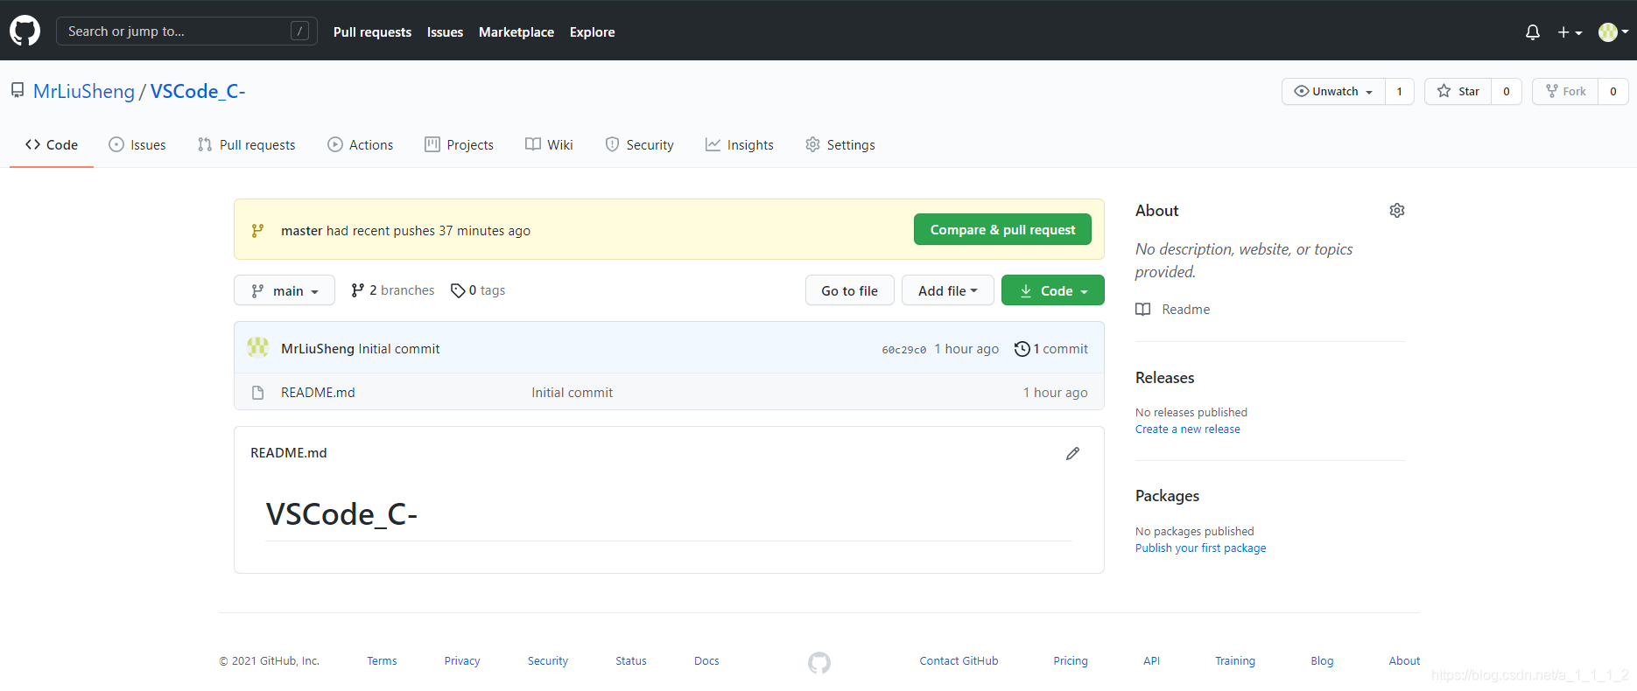Click Publish your first package
1637x691 pixels.
[x=1200, y=548]
